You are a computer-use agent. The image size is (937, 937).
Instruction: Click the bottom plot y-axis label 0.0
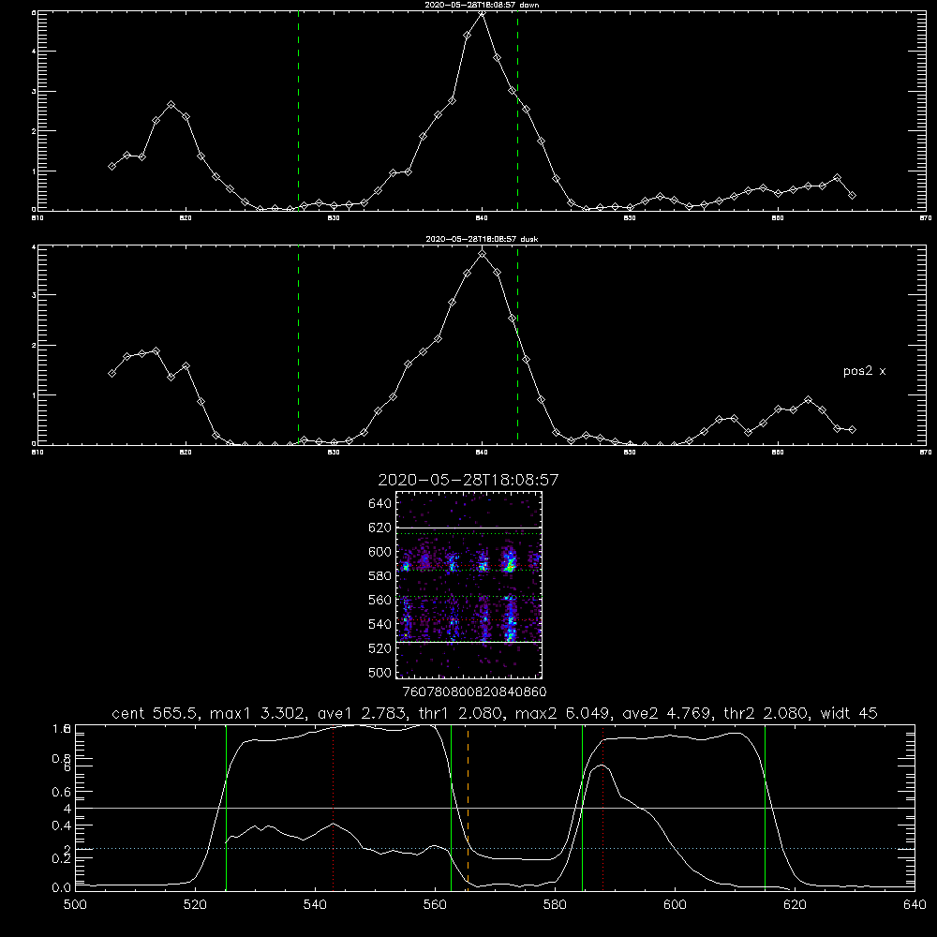(x=62, y=887)
